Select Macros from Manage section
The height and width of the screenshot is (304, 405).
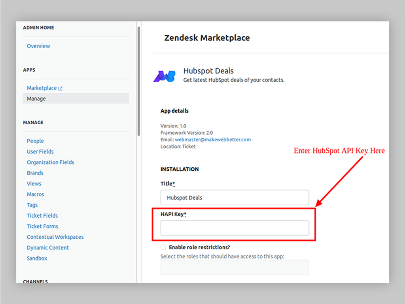[35, 194]
